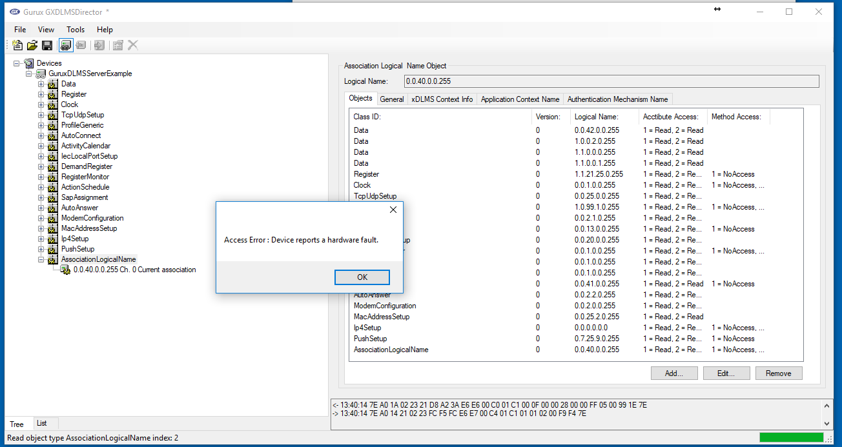Click the Disconnect toolbar icon

pyautogui.click(x=81, y=45)
